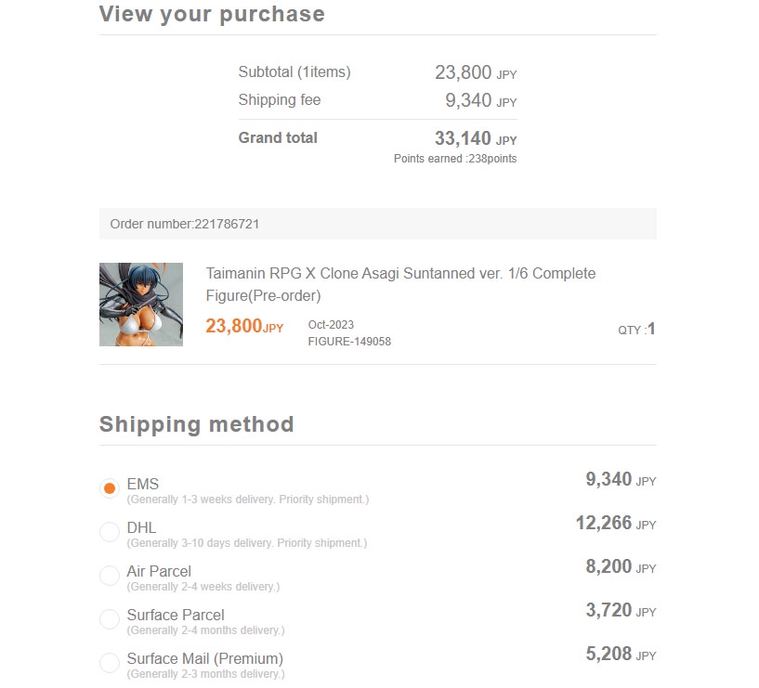The height and width of the screenshot is (688, 759).
Task: Click the Points earned 238points text
Action: tap(455, 159)
